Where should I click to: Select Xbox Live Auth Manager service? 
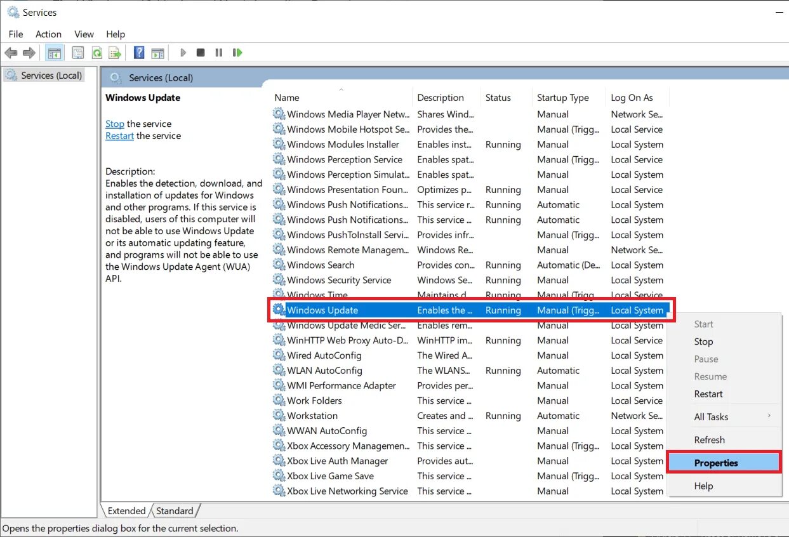(470, 461)
